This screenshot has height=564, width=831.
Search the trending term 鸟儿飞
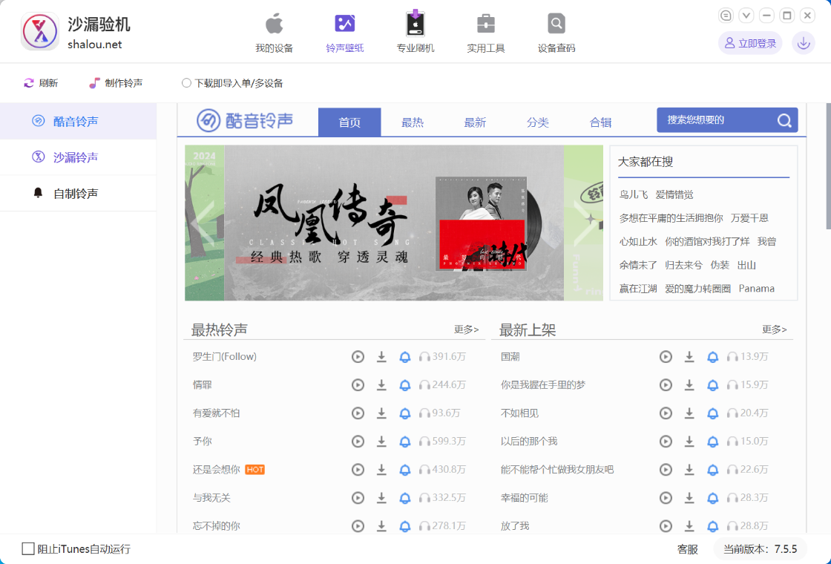point(634,194)
